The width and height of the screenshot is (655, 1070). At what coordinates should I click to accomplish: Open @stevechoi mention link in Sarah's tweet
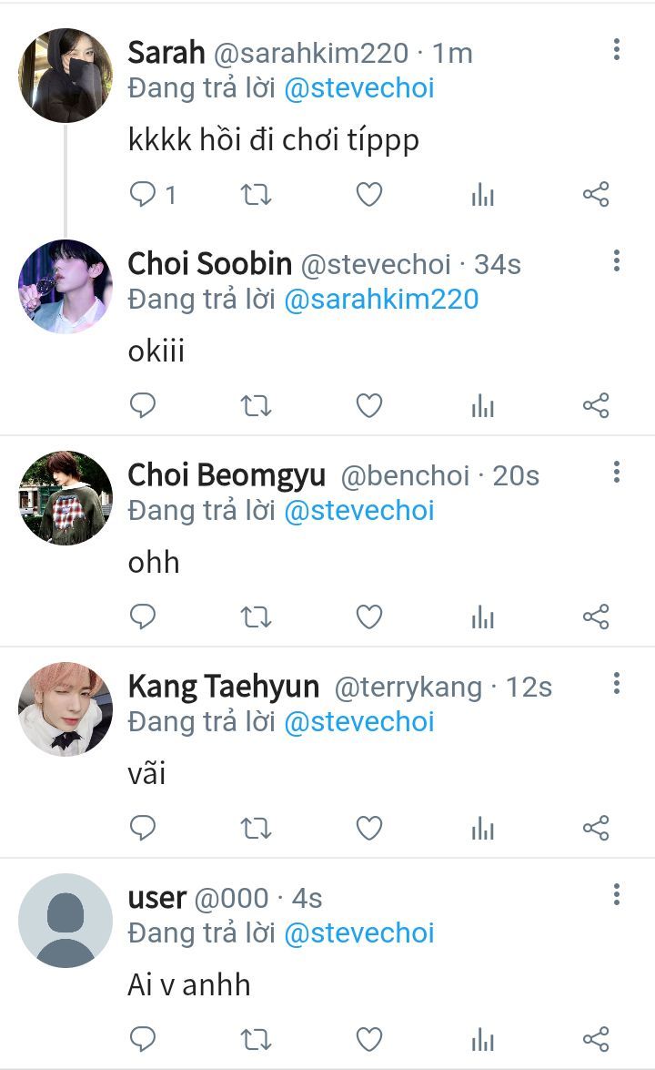[359, 88]
